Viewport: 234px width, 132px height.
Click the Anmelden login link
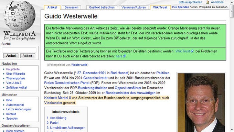coord(217,2)
